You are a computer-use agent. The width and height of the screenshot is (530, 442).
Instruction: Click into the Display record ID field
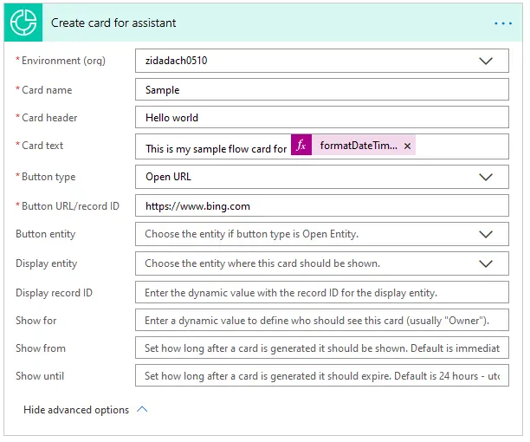point(322,293)
